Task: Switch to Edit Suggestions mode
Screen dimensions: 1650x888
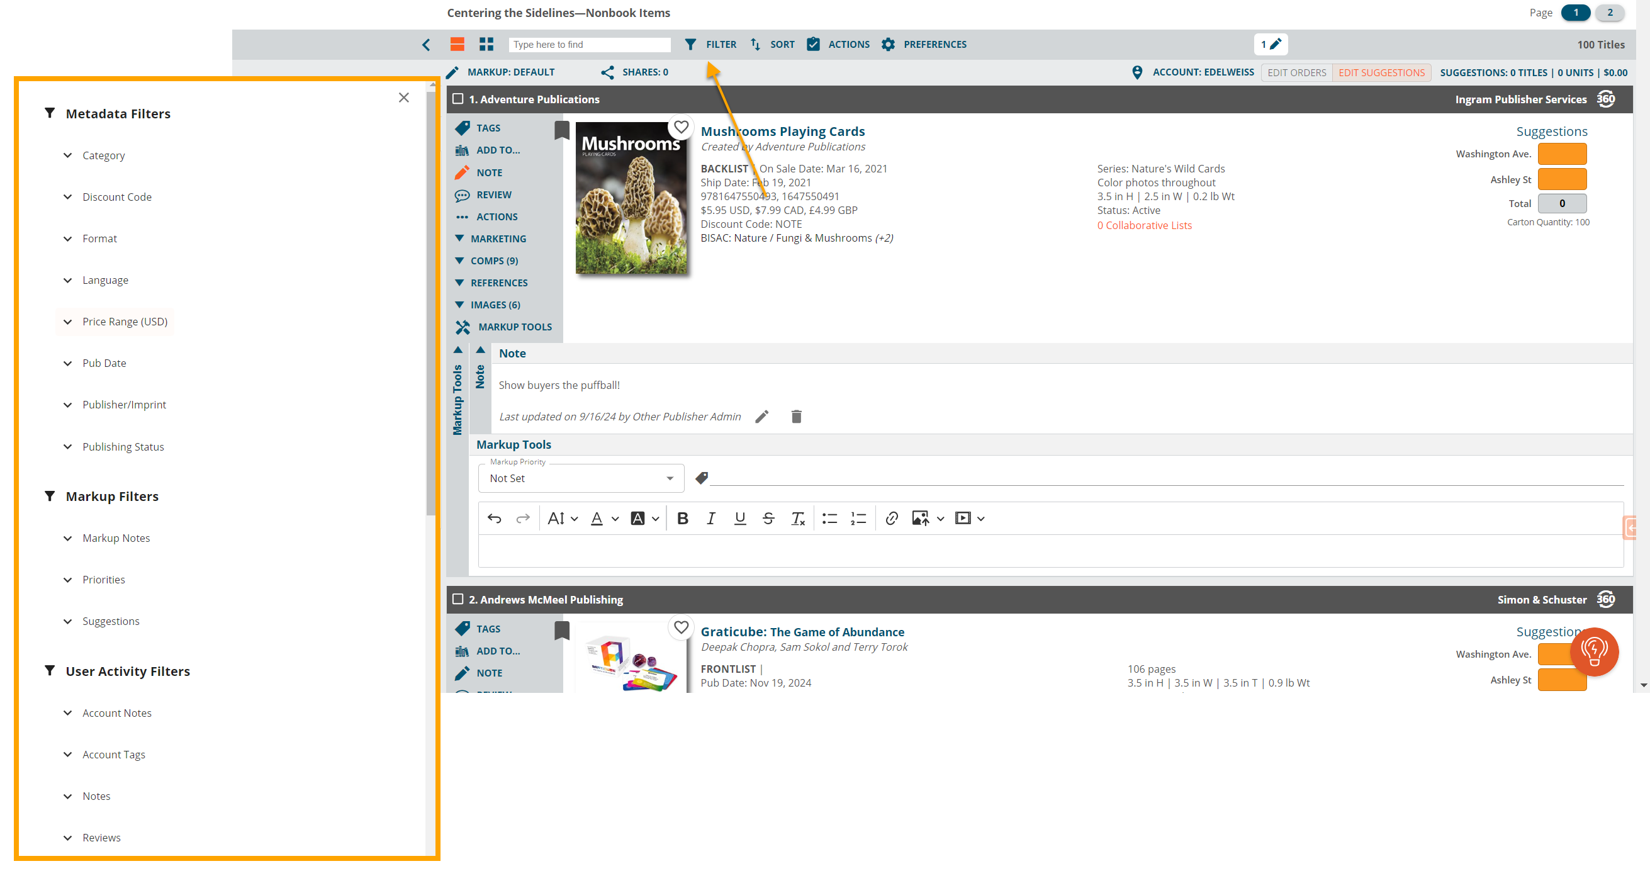Action: [x=1381, y=72]
